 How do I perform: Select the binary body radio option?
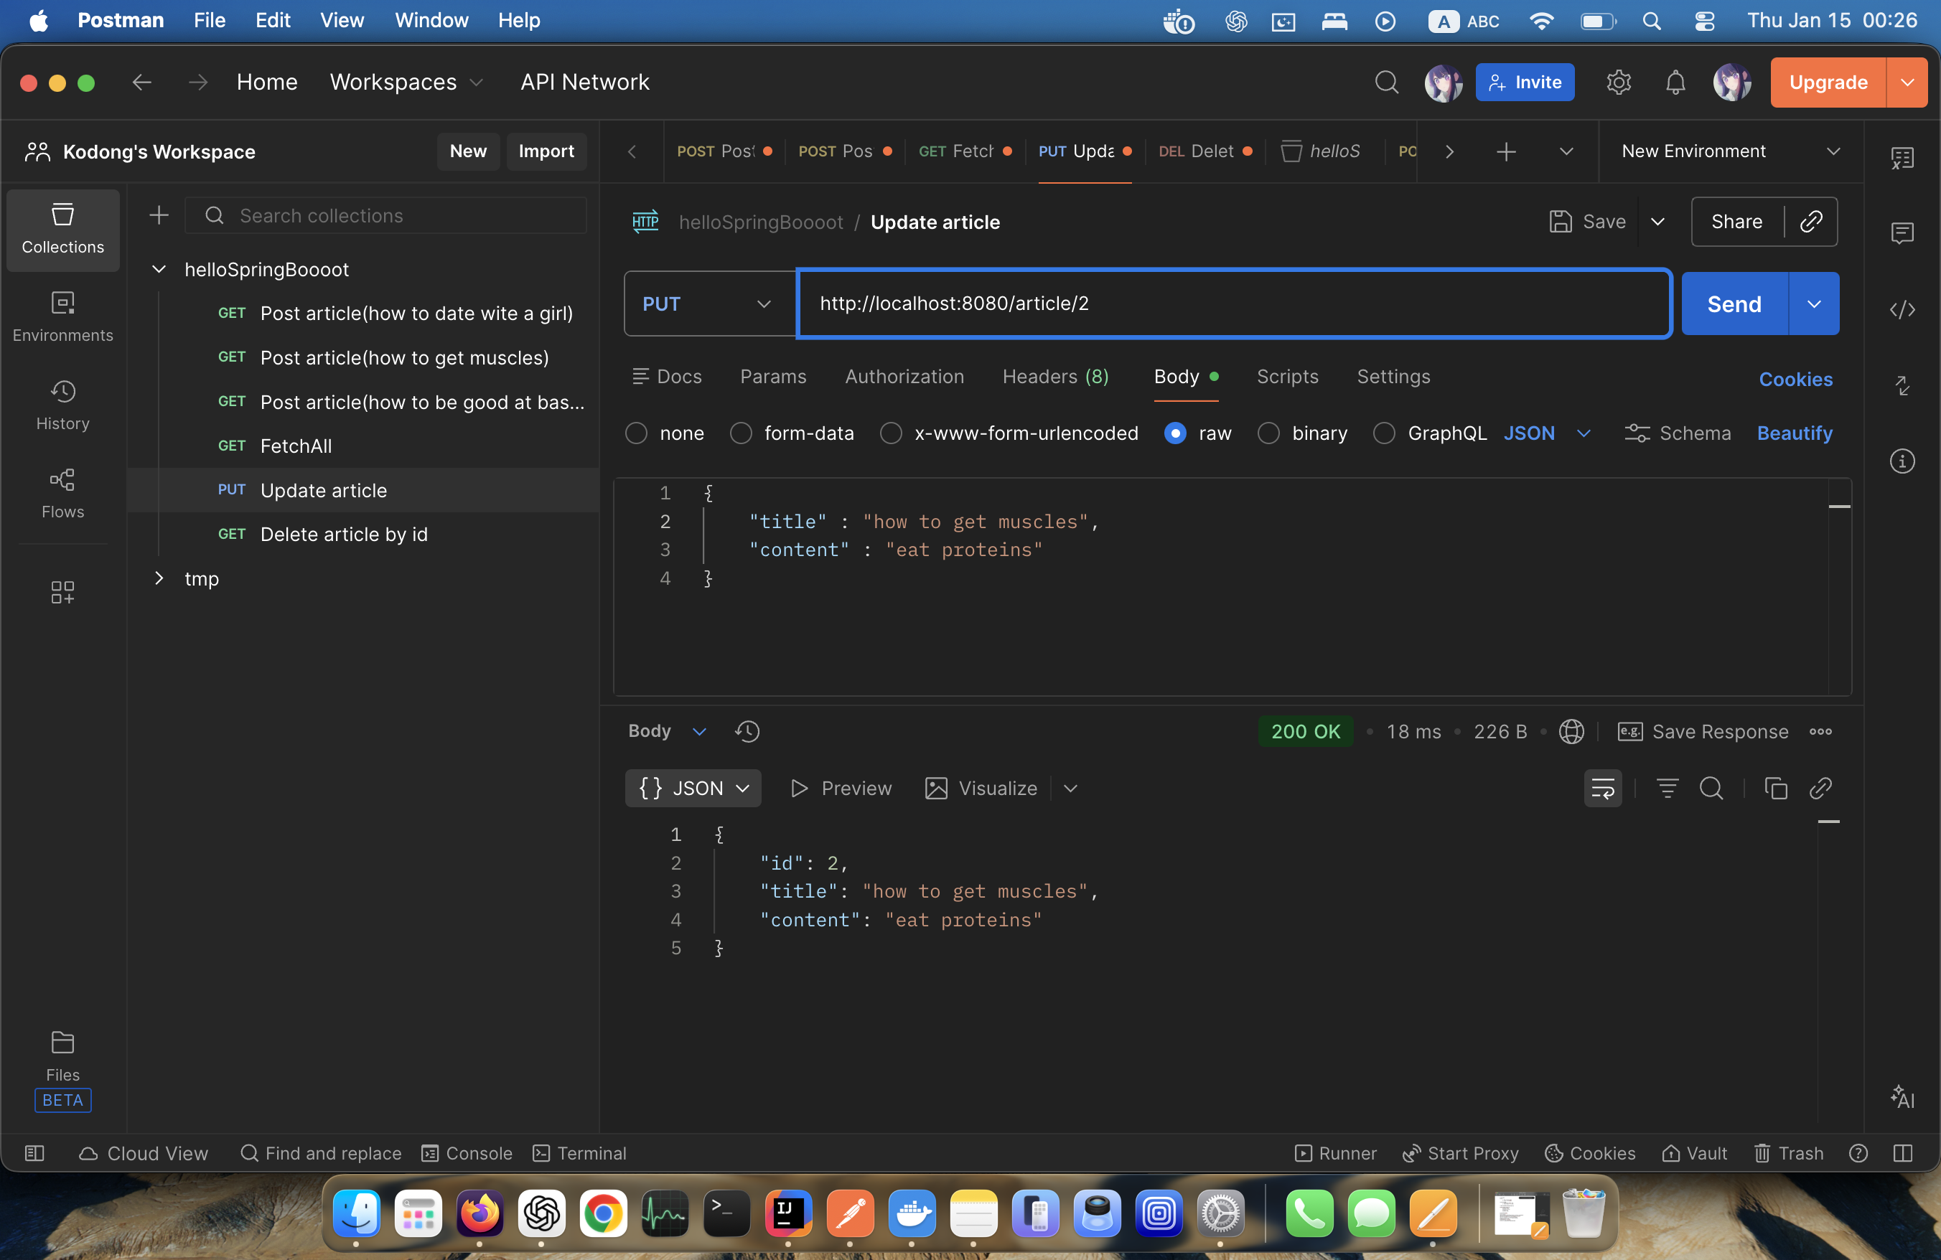coord(1268,433)
